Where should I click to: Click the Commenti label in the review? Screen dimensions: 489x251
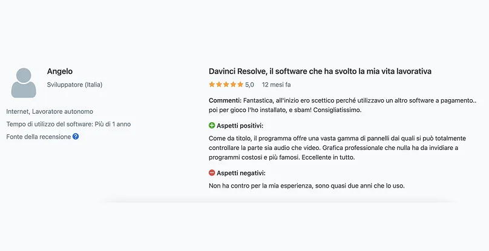pos(225,101)
